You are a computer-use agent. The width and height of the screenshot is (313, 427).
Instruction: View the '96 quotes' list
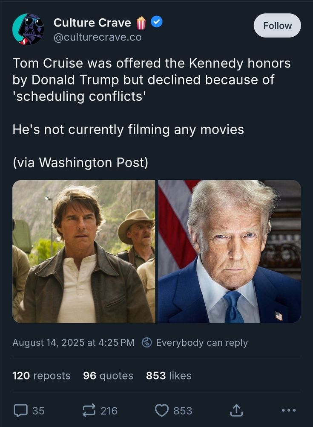(x=108, y=376)
